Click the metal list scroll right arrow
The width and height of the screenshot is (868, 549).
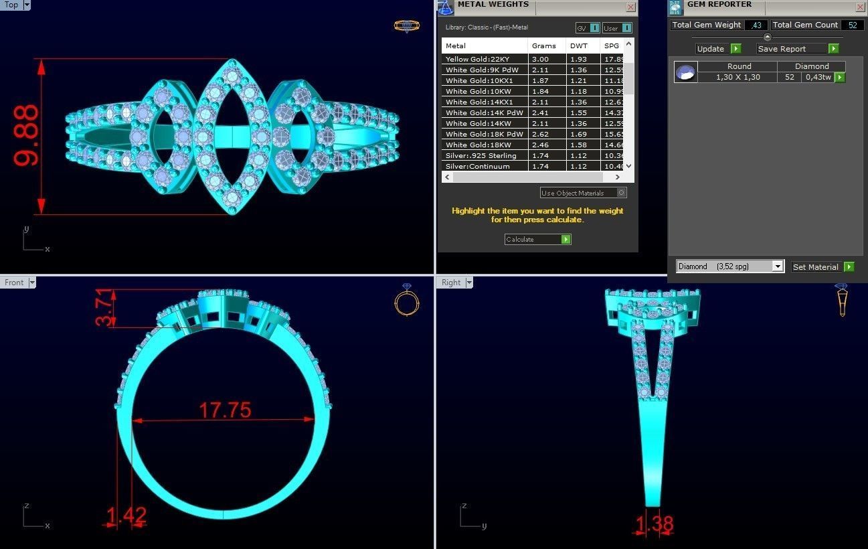pyautogui.click(x=618, y=177)
